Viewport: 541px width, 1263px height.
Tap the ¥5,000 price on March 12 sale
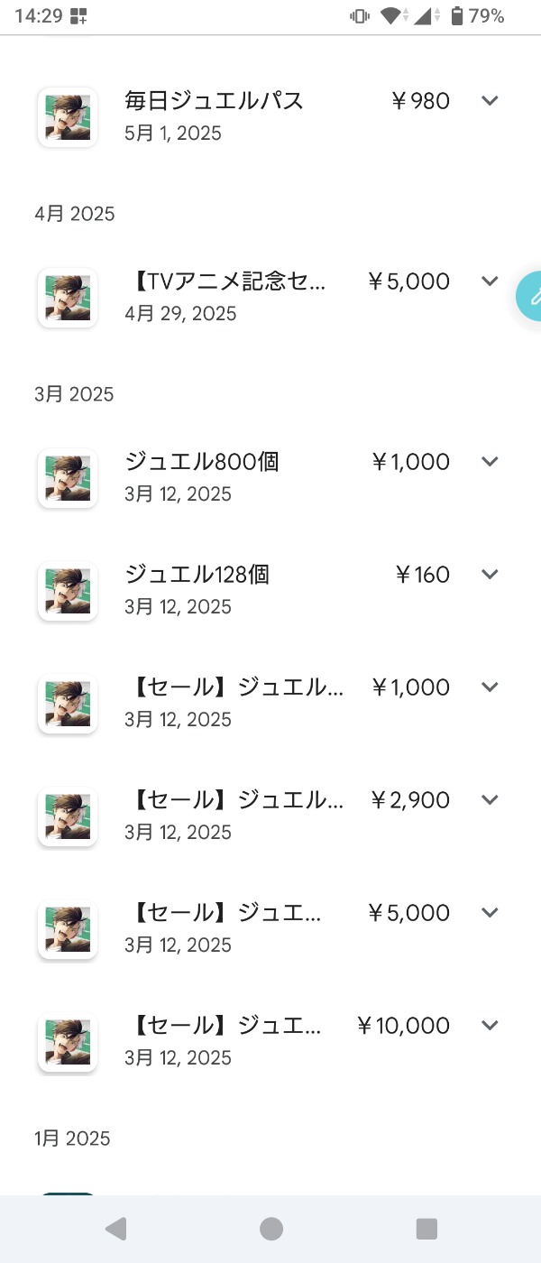click(408, 913)
